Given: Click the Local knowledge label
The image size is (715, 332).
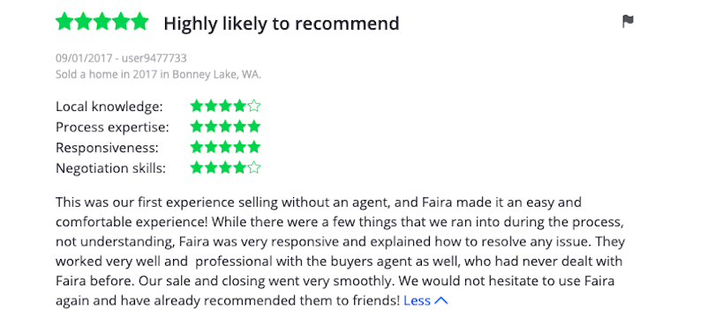Looking at the screenshot, I should (x=109, y=107).
